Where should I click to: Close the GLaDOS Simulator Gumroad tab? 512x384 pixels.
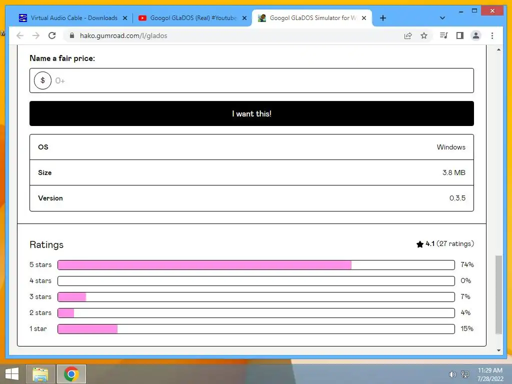pyautogui.click(x=364, y=18)
